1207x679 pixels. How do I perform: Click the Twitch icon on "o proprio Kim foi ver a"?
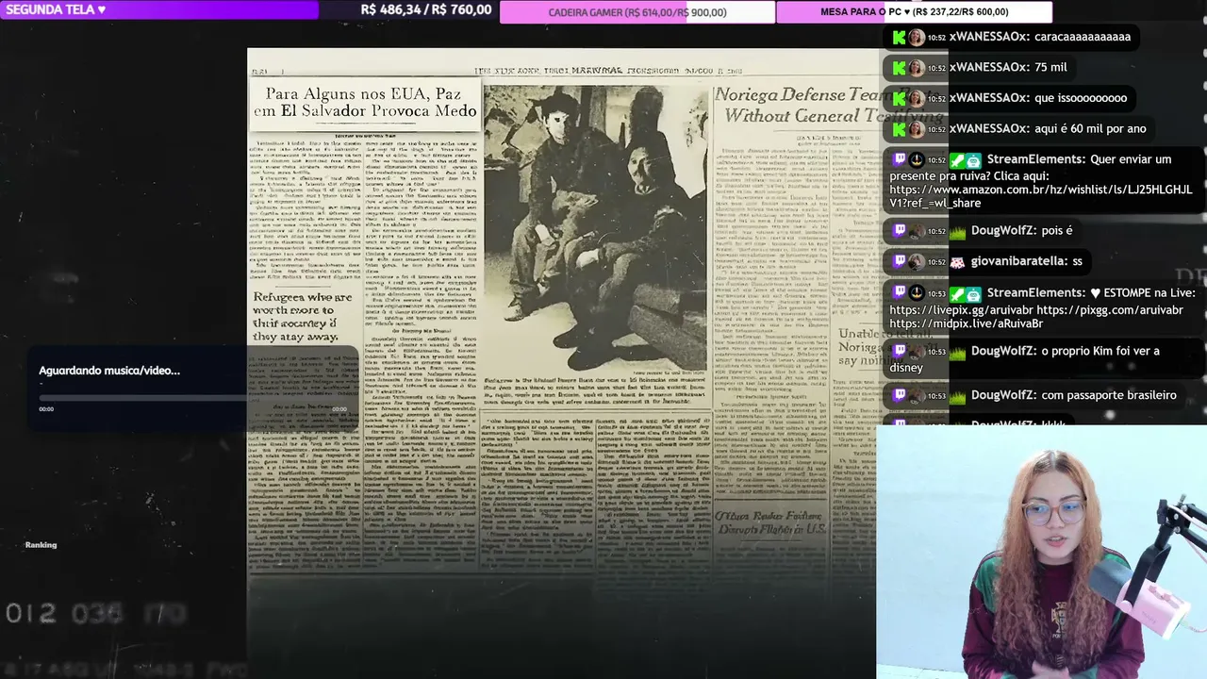899,352
